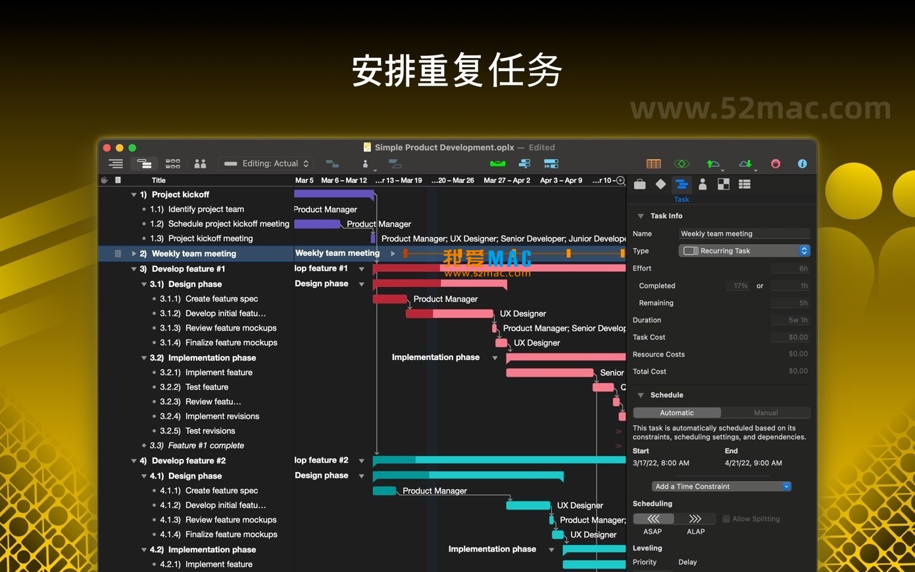915x572 pixels.
Task: Switch to the Task inspector tab
Action: (681, 184)
